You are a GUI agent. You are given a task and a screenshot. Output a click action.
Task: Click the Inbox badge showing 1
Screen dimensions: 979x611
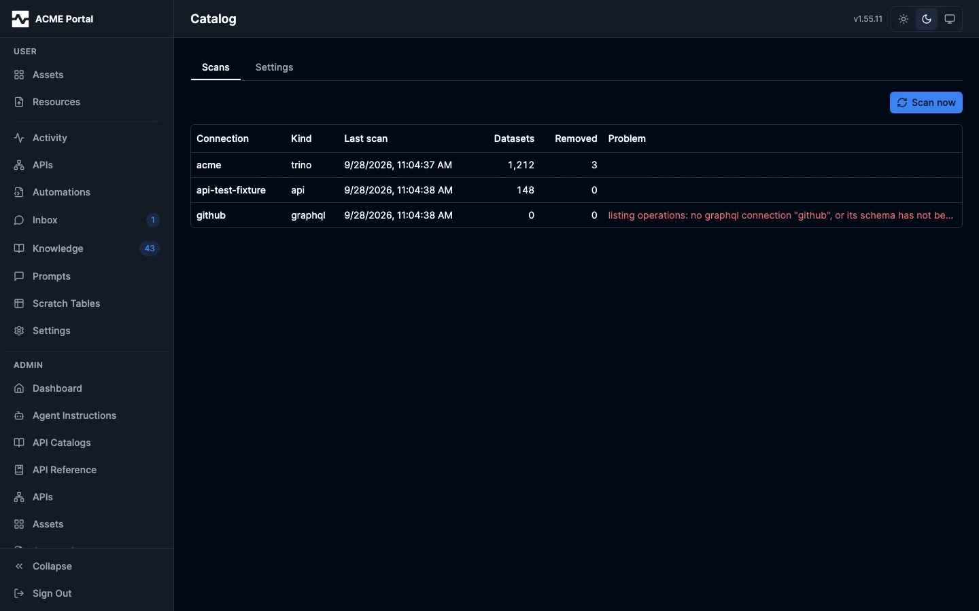(153, 220)
